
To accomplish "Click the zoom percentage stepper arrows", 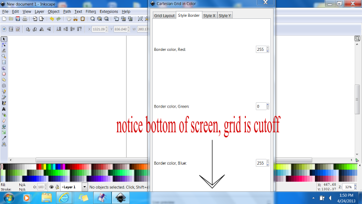I will (355, 187).
